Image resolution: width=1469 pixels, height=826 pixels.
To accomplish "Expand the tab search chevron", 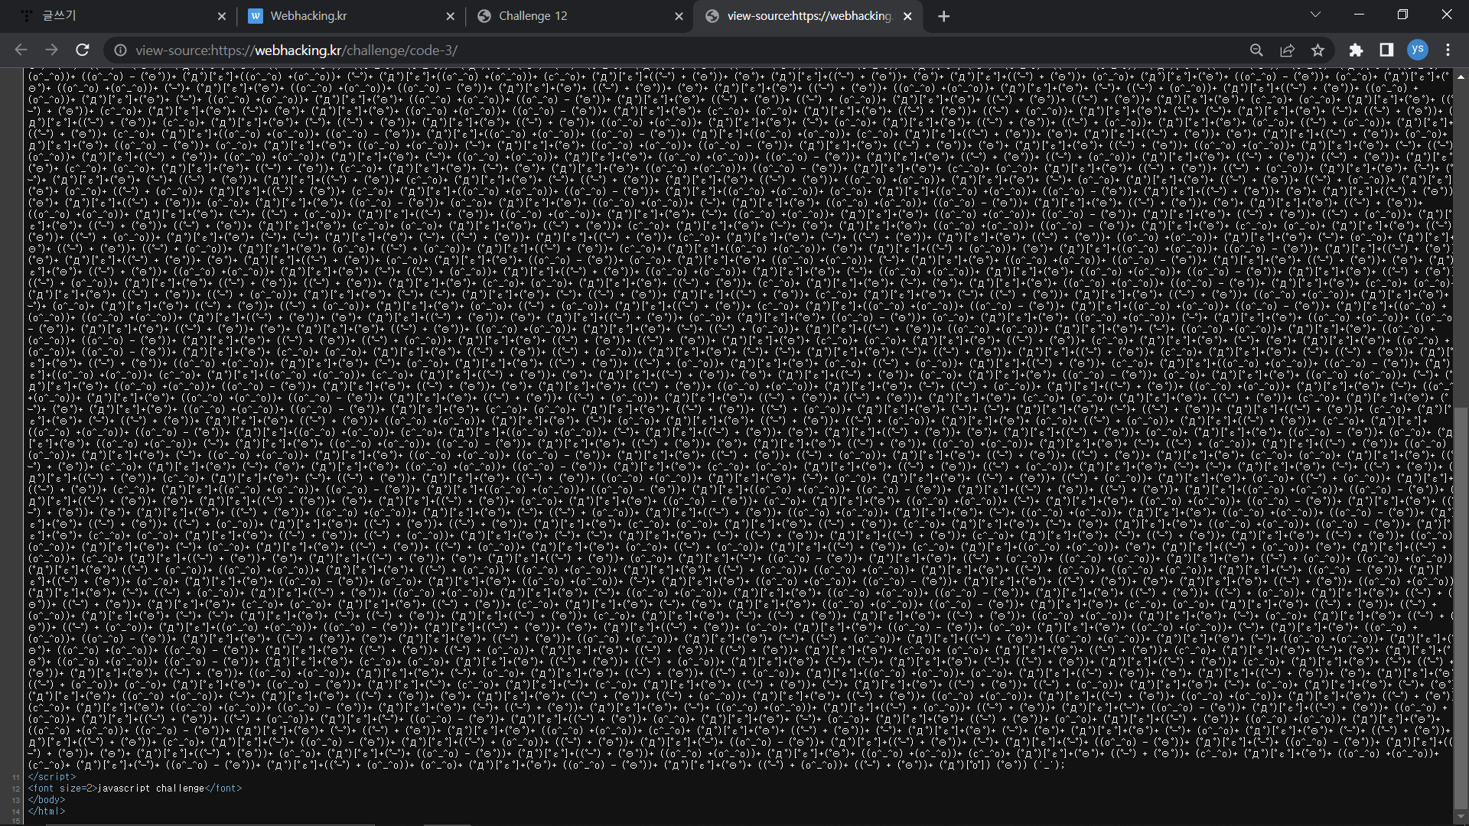I will (x=1315, y=15).
